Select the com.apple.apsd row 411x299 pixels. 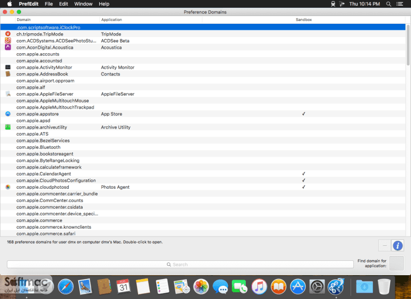click(203, 121)
